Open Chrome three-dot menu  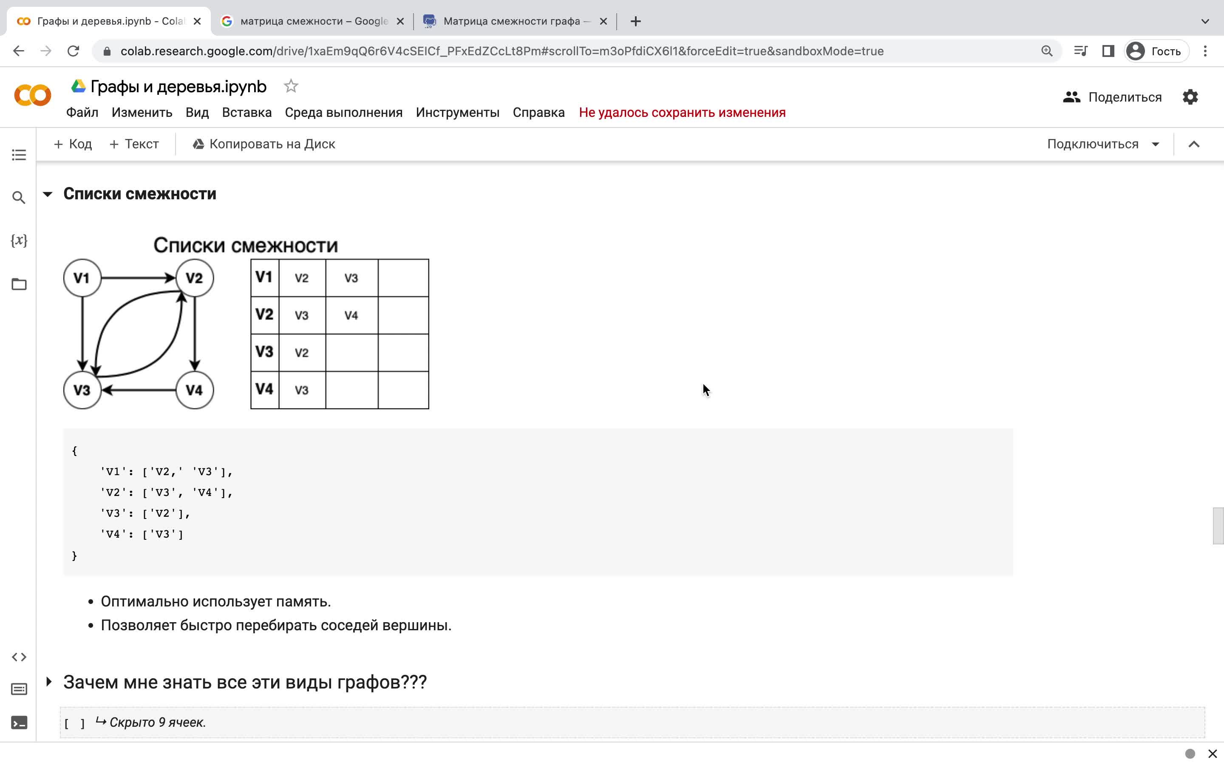tap(1205, 51)
